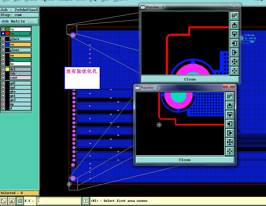
Task: Select the 'ss' layer name
Action: (x=20, y=55)
